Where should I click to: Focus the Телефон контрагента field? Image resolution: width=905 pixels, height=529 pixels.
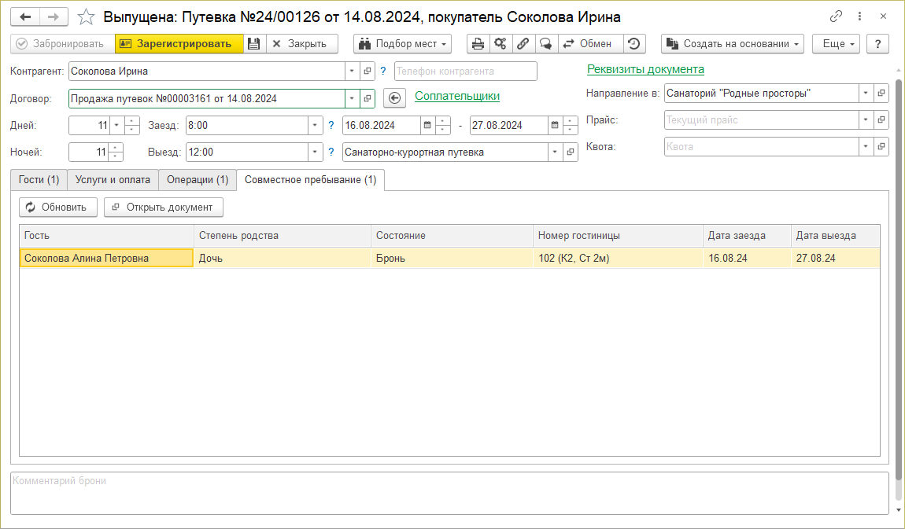466,72
